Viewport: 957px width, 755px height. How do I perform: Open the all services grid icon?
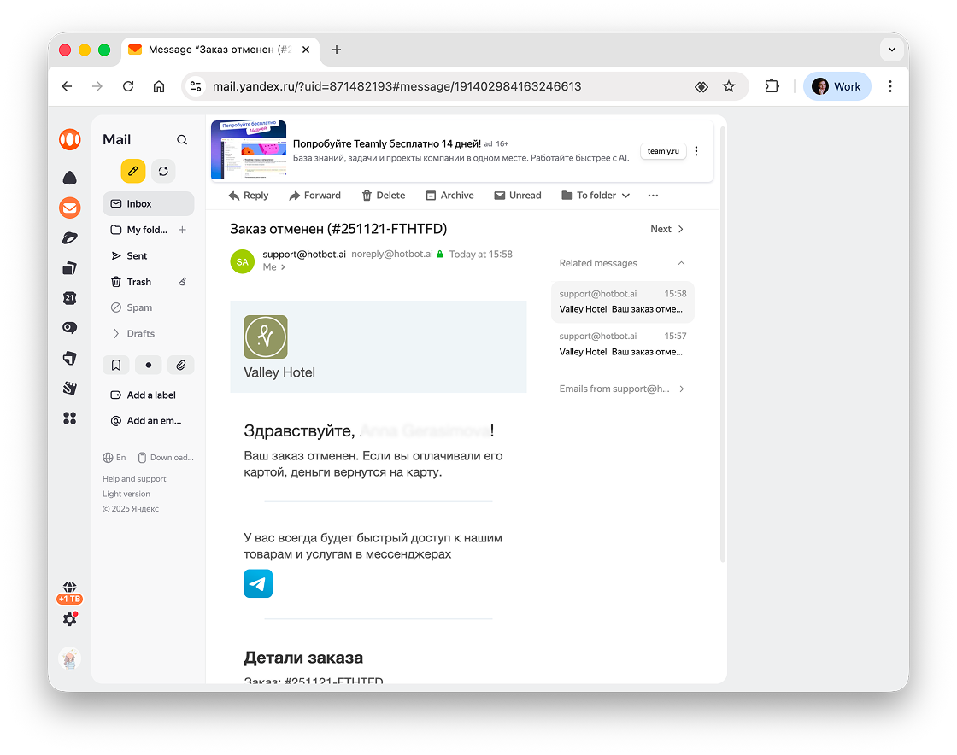point(69,418)
